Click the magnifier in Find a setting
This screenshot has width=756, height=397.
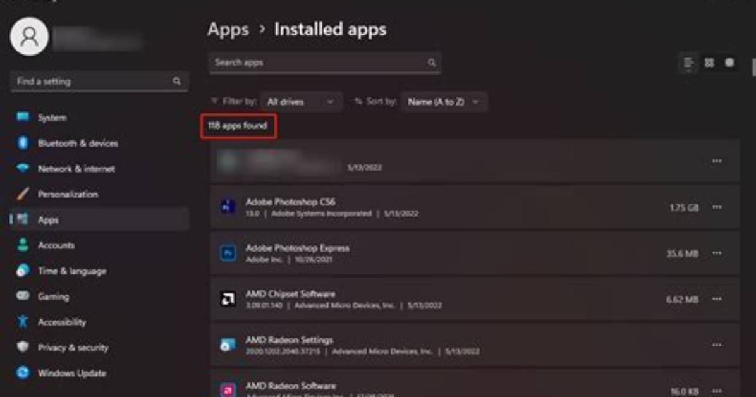(176, 81)
